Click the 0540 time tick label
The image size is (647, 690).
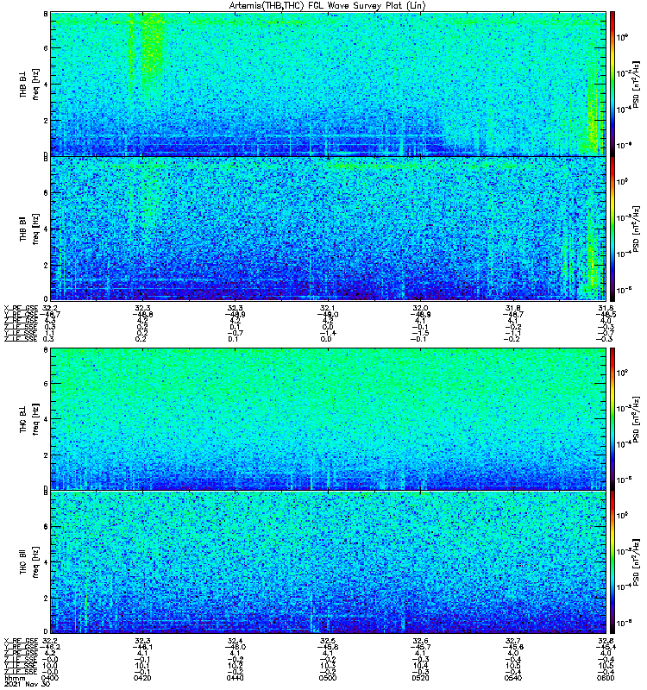(x=513, y=678)
